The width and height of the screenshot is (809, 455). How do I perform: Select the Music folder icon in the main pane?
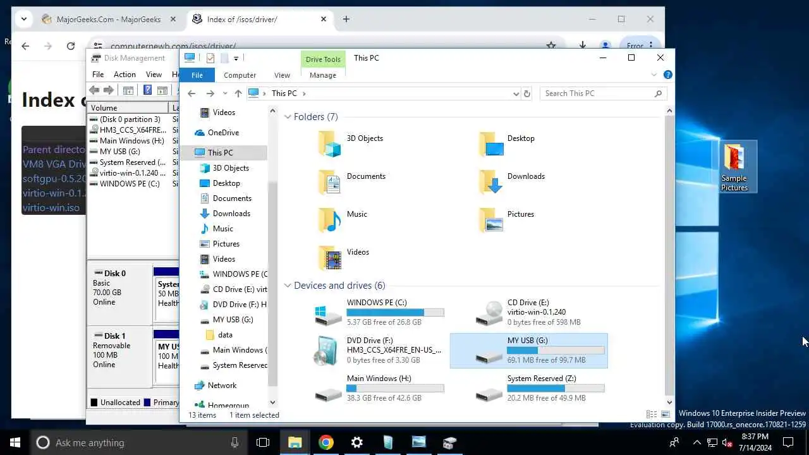point(329,220)
